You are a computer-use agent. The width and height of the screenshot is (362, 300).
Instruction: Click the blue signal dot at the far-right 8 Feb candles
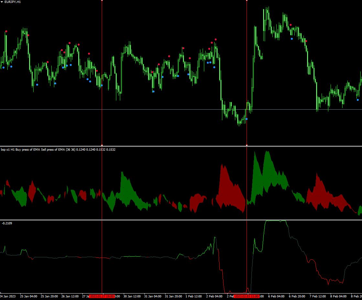(x=358, y=100)
